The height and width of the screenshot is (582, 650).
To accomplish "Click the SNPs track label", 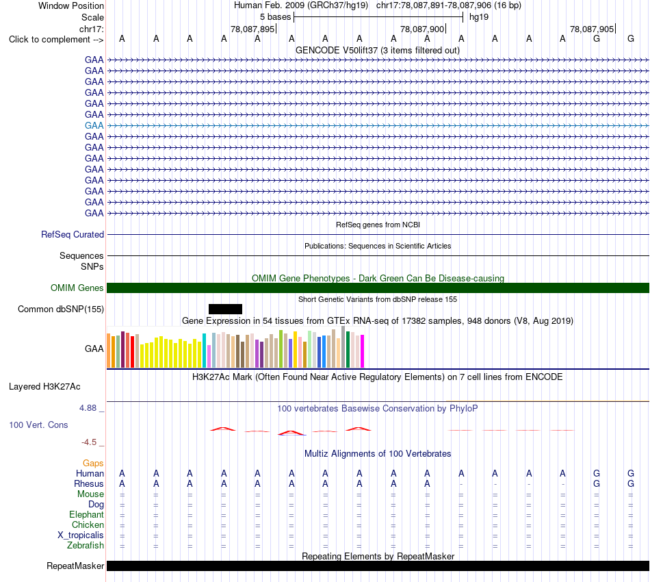I will point(92,267).
